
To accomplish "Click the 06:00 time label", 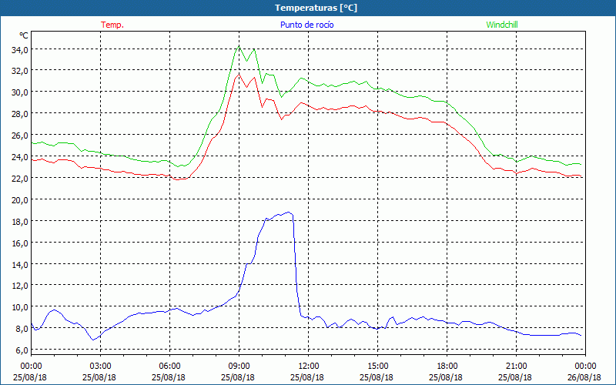I will tap(169, 366).
